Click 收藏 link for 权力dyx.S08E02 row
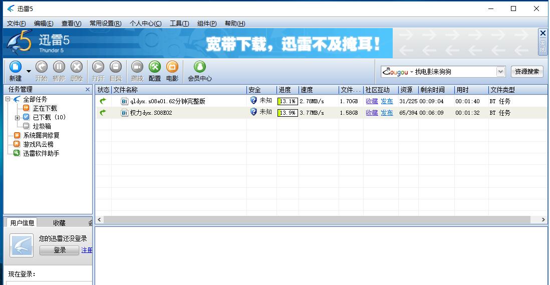 pos(372,113)
